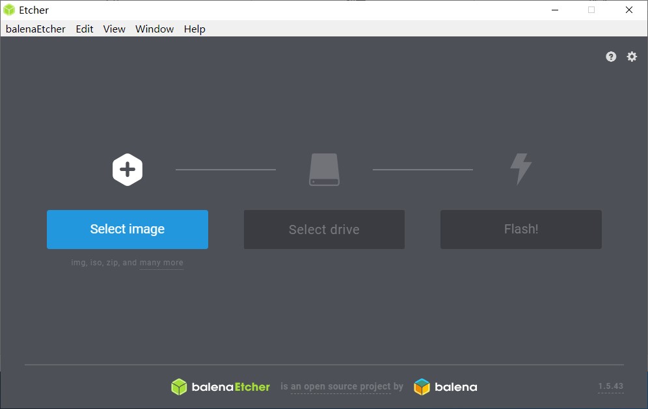The height and width of the screenshot is (409, 648).
Task: Open the Window menu
Action: pyautogui.click(x=155, y=29)
